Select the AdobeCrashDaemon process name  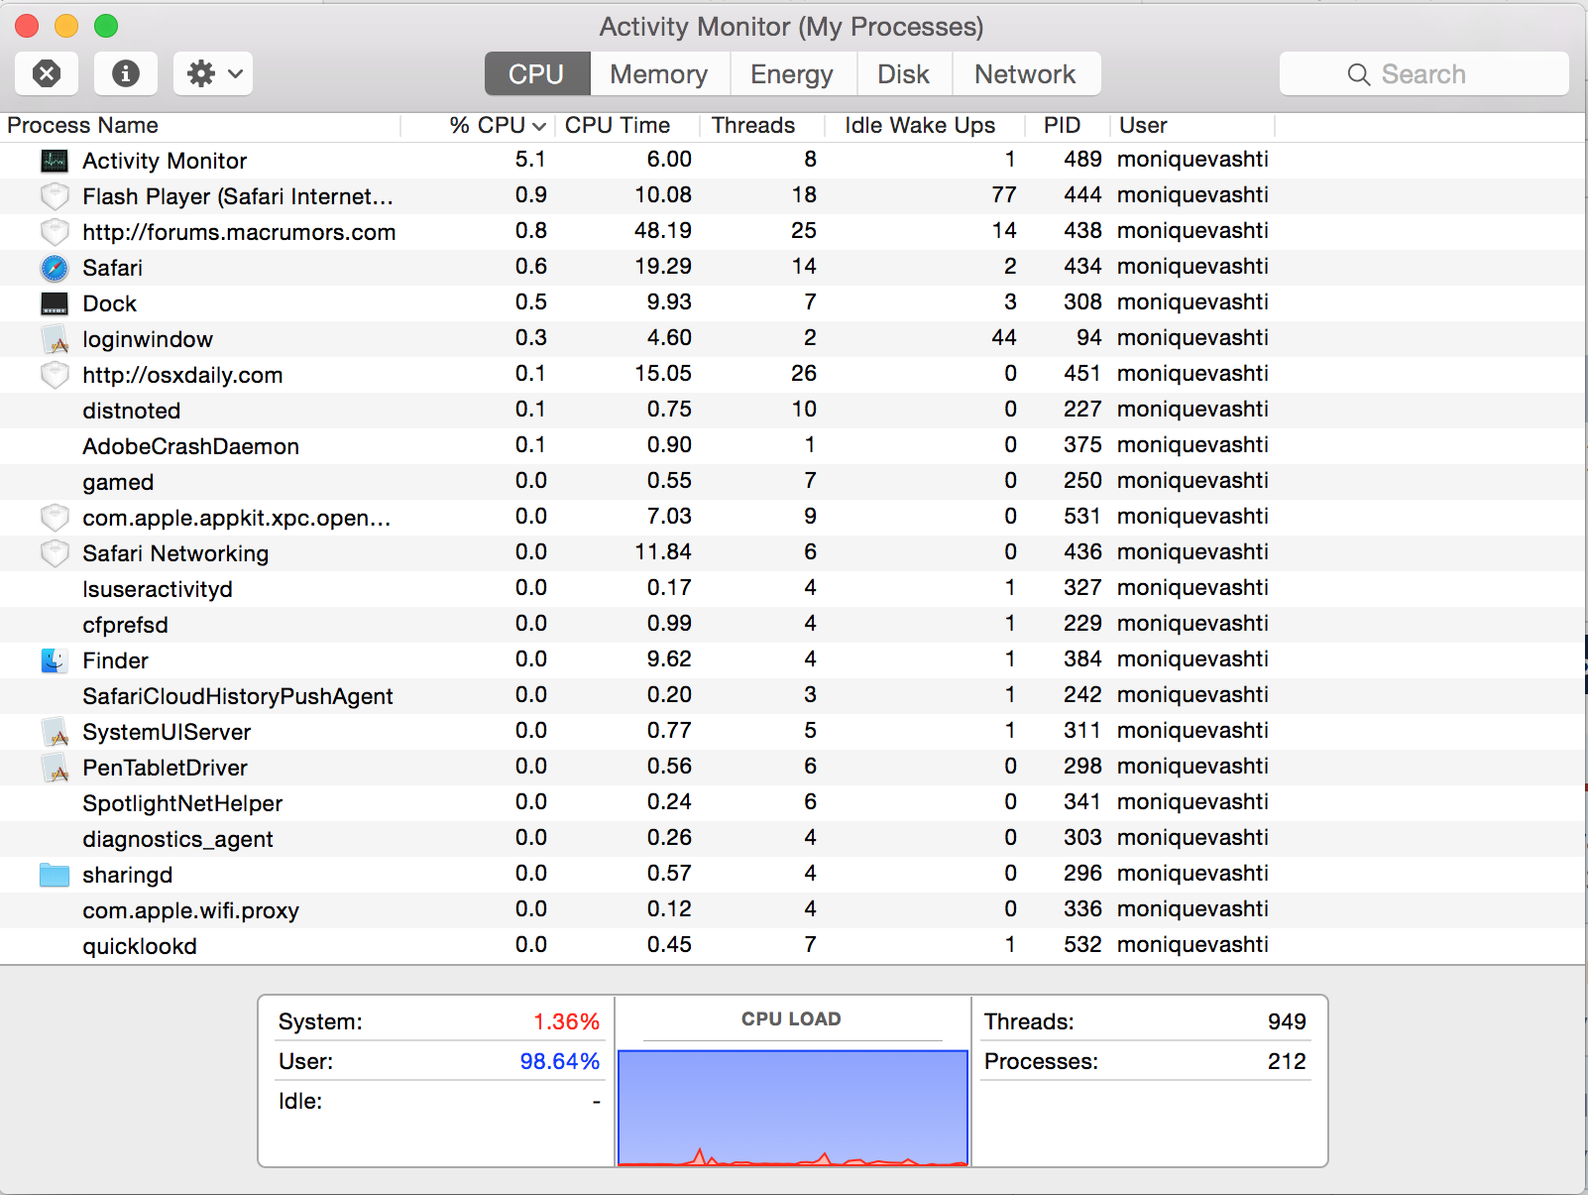(x=190, y=446)
